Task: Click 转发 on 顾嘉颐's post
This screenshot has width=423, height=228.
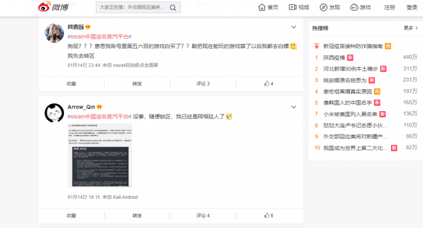Action: pyautogui.click(x=137, y=84)
